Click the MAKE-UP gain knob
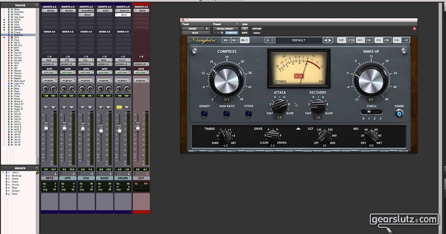The height and width of the screenshot is (234, 446). pos(371,80)
